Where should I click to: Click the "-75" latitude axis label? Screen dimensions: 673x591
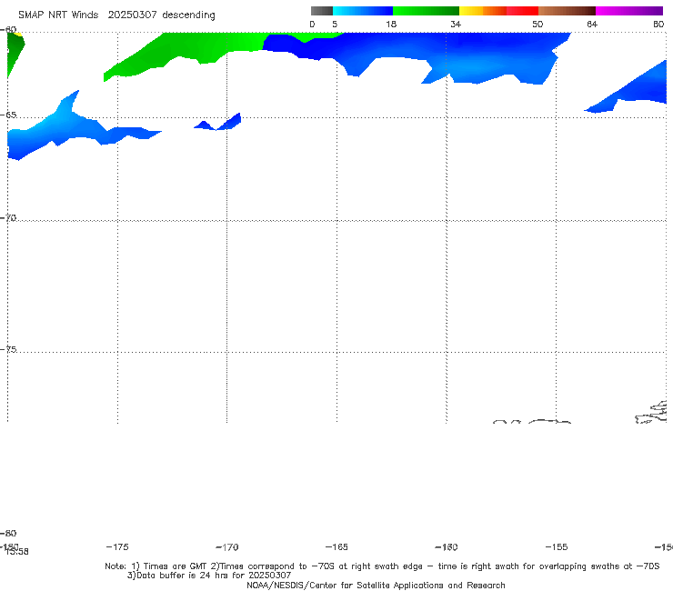click(8, 349)
